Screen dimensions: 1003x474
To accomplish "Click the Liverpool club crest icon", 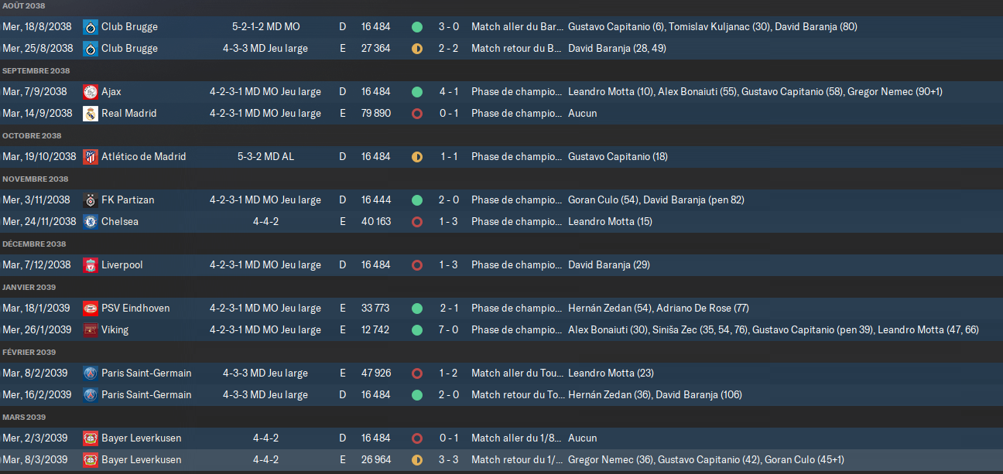I will 90,264.
